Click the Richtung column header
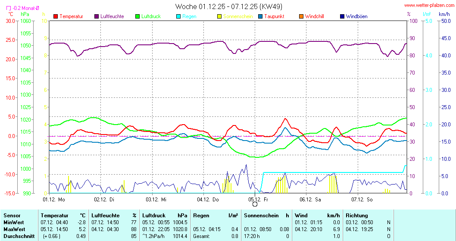This screenshot has width=456, height=241. 357,216
